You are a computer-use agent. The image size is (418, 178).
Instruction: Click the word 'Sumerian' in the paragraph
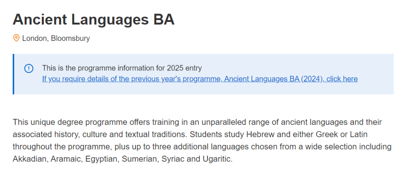pyautogui.click(x=139, y=159)
